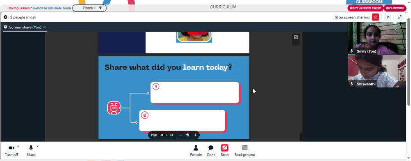Click the CURRICULUM heading
The height and width of the screenshot is (161, 411).
click(223, 7)
